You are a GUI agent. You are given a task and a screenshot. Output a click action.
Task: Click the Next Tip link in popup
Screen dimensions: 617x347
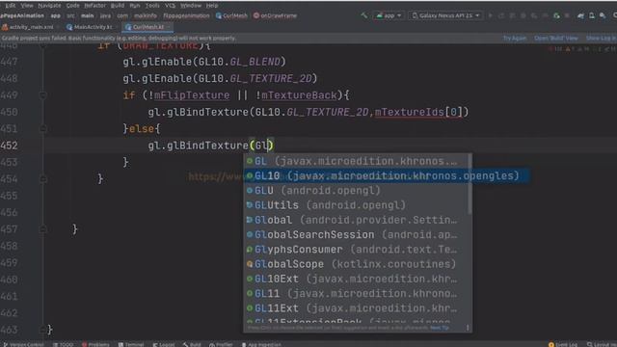coord(440,328)
